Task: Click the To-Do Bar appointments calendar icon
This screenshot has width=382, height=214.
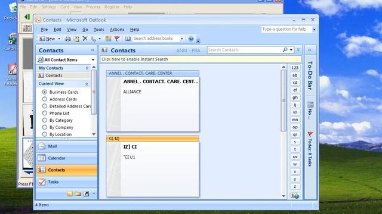Action: tap(310, 105)
